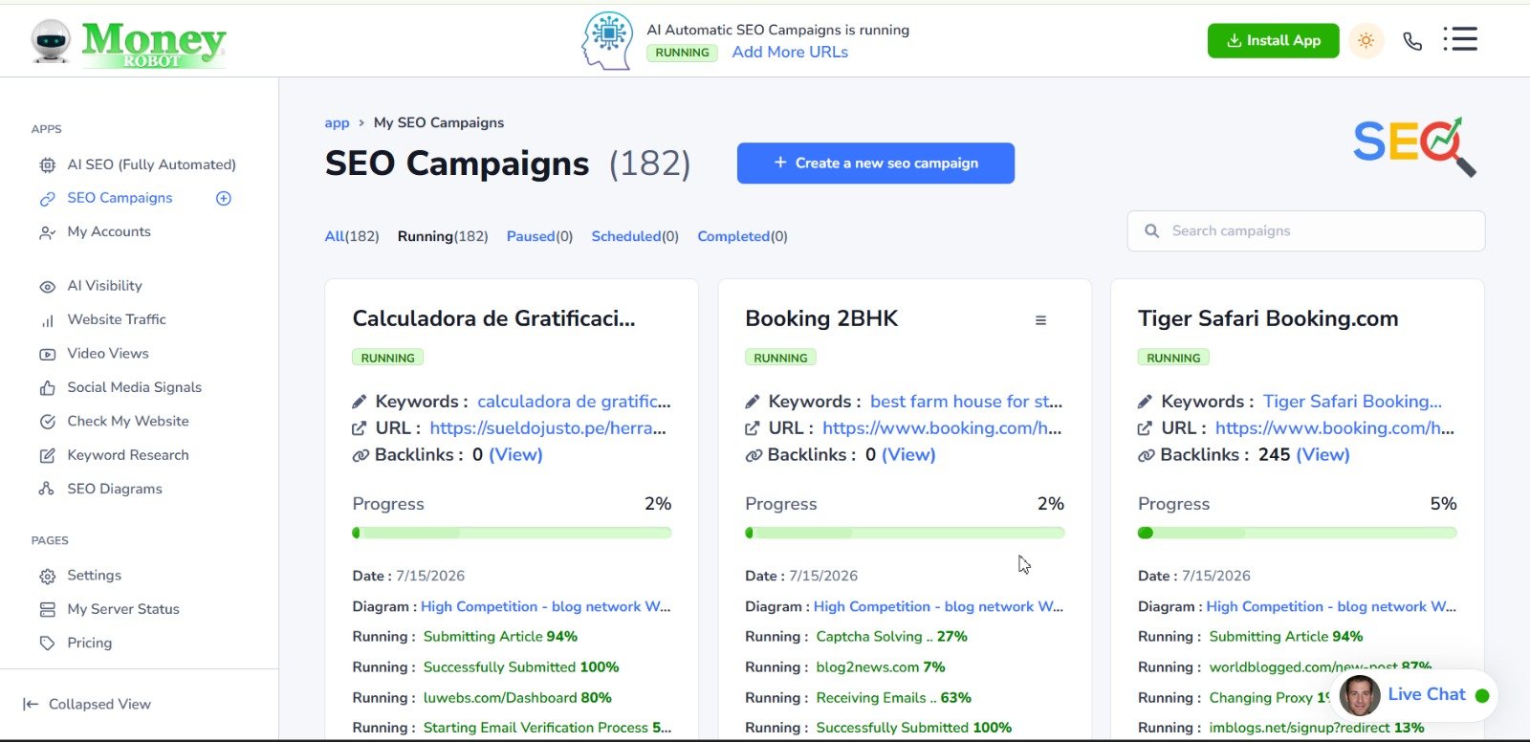The height and width of the screenshot is (742, 1530).
Task: View backlinks for Calculadora campaign
Action: [515, 455]
